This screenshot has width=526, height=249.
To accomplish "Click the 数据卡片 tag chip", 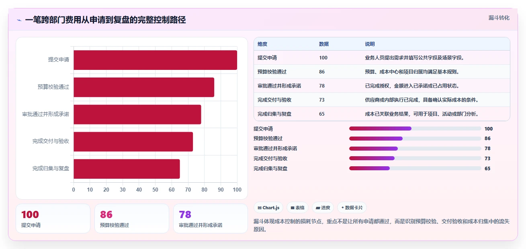I will point(352,208).
